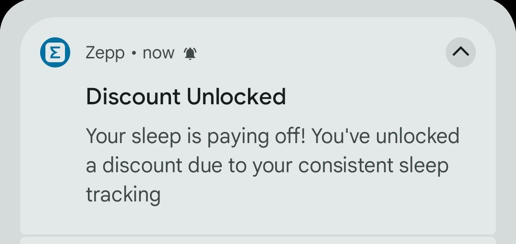Click the bell alert icon beside now

[190, 53]
